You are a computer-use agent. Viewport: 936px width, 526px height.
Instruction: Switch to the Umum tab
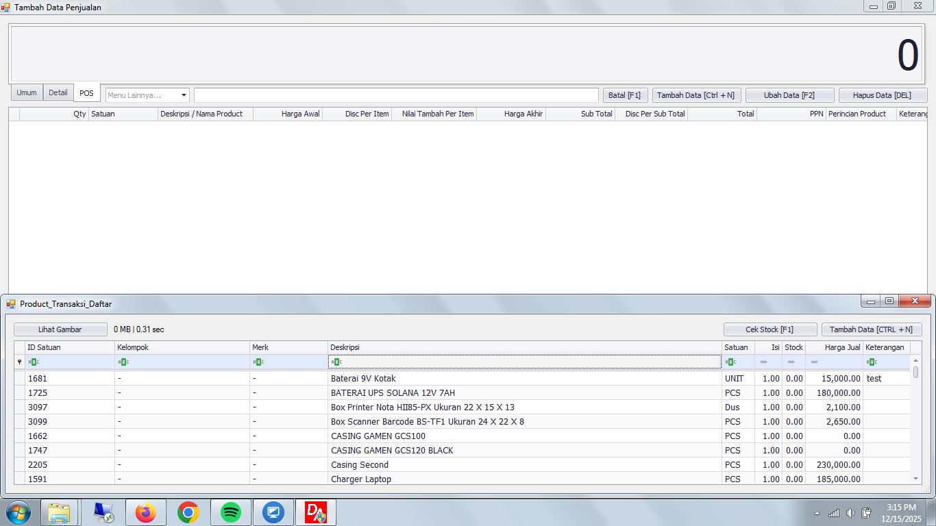[26, 92]
